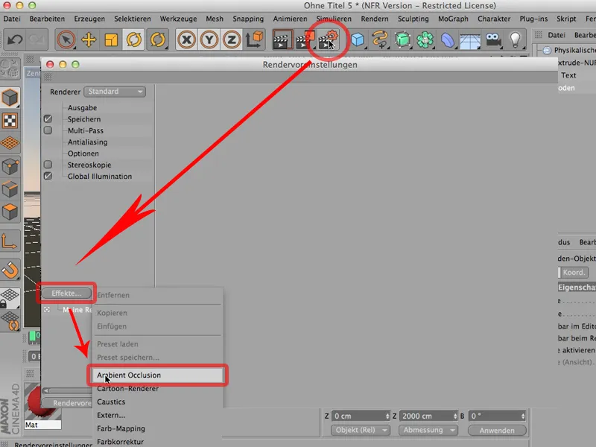Open render settings clapperboard gear icon
The width and height of the screenshot is (596, 447).
(327, 39)
